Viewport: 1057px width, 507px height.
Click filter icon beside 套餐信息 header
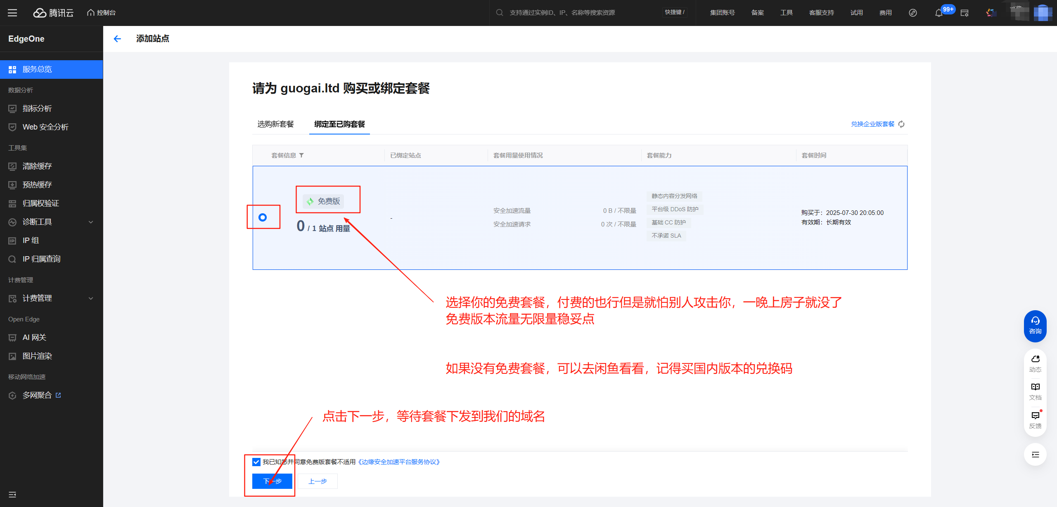301,156
